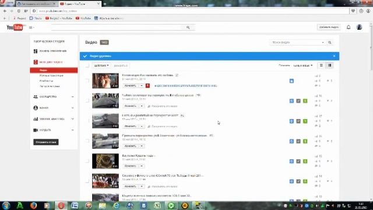Open the account avatar menu
This screenshot has width=373, height=210.
pyautogui.click(x=359, y=27)
